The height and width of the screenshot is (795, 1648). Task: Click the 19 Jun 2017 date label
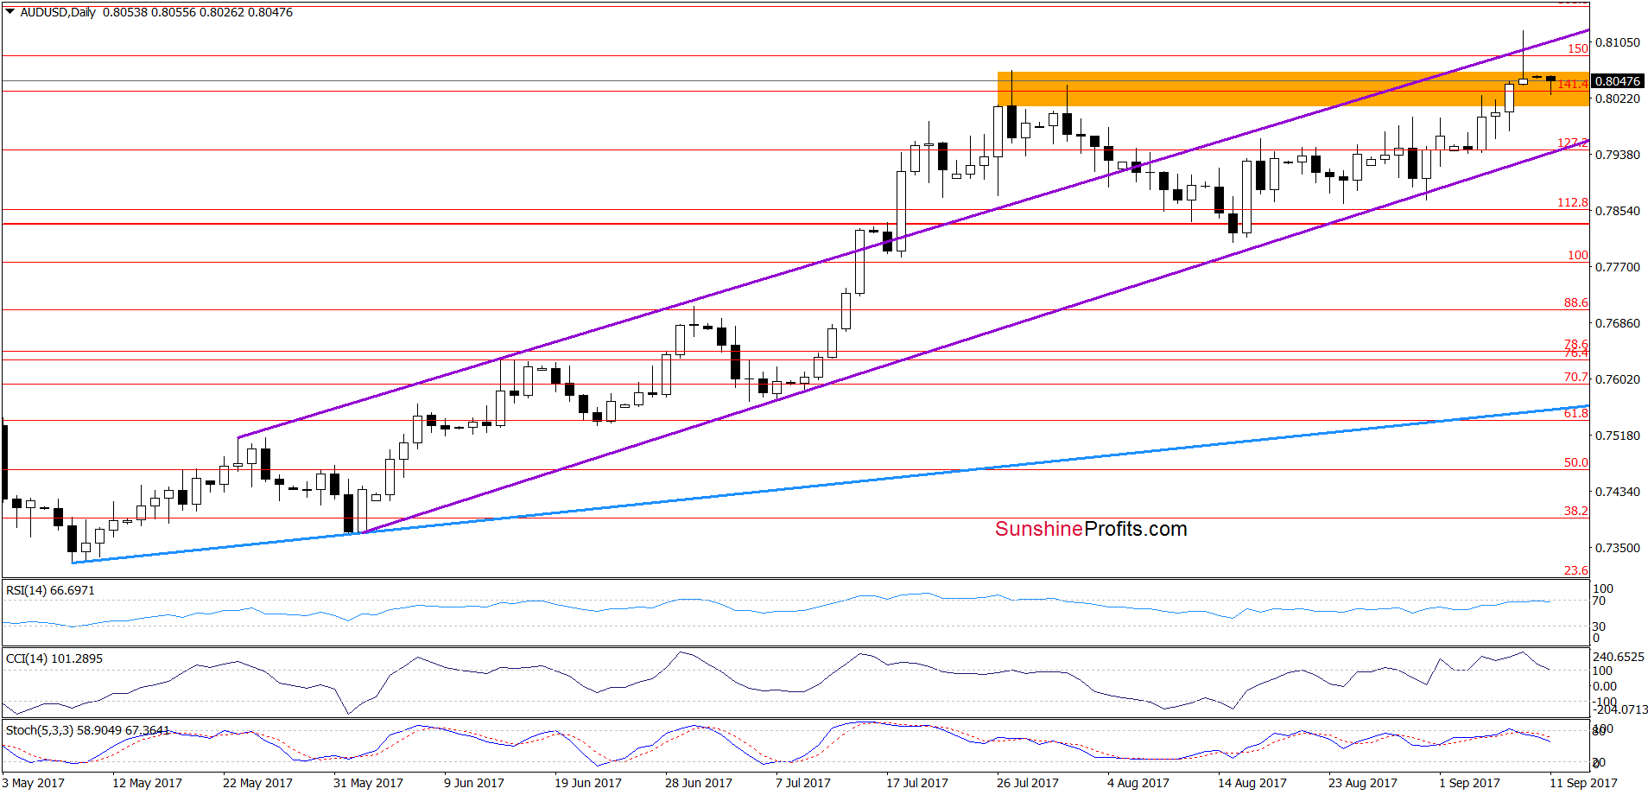(588, 783)
